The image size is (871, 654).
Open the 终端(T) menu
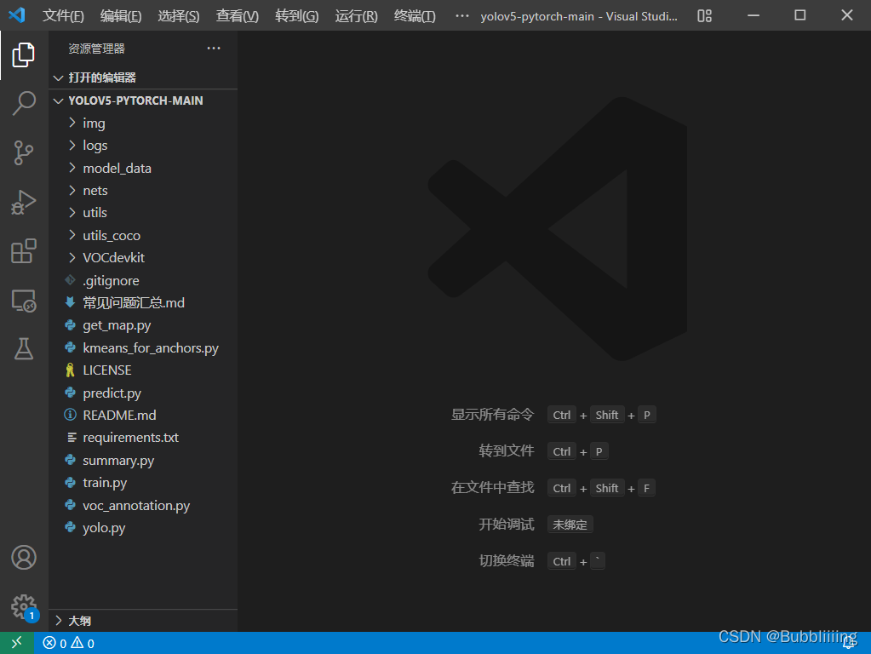pyautogui.click(x=415, y=15)
